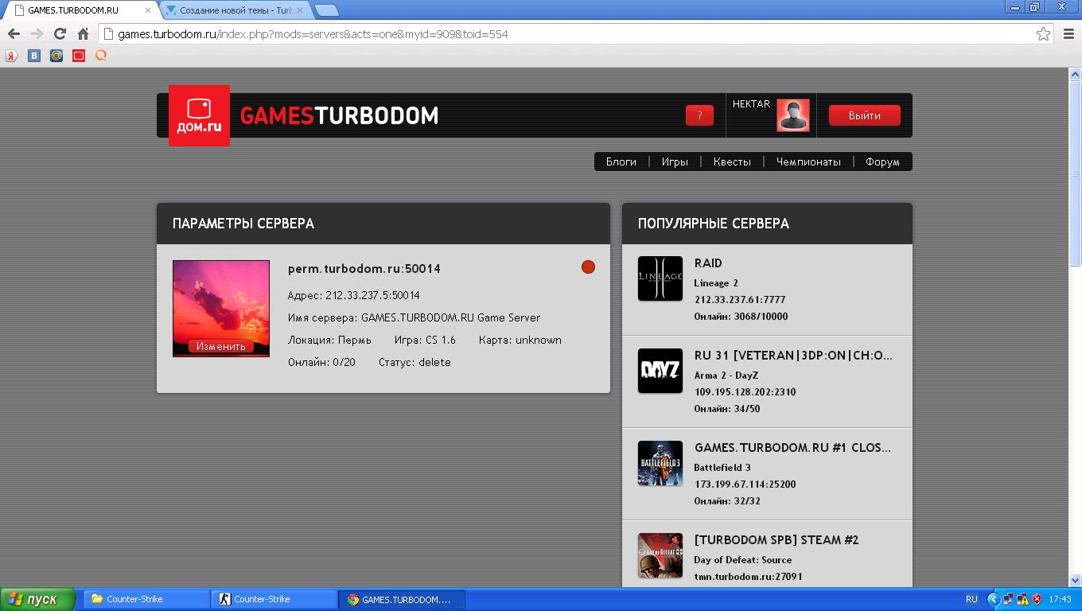Open GAMES.TURBODOM.RU #1 CLOS... server link
1082x611 pixels.
(x=792, y=448)
